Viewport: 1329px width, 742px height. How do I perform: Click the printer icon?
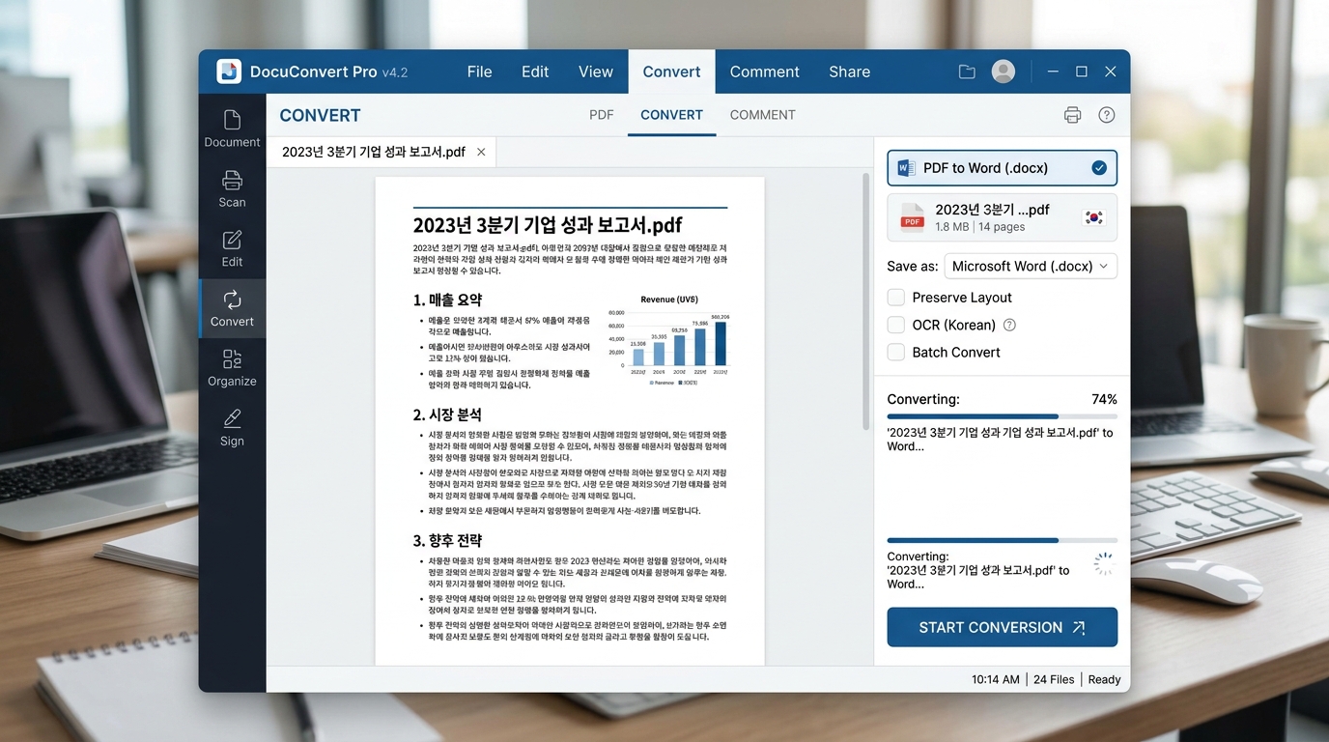(1072, 115)
